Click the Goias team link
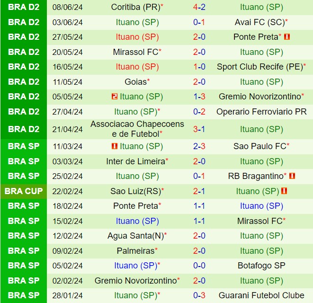This screenshot has width=313, height=303. (135, 82)
